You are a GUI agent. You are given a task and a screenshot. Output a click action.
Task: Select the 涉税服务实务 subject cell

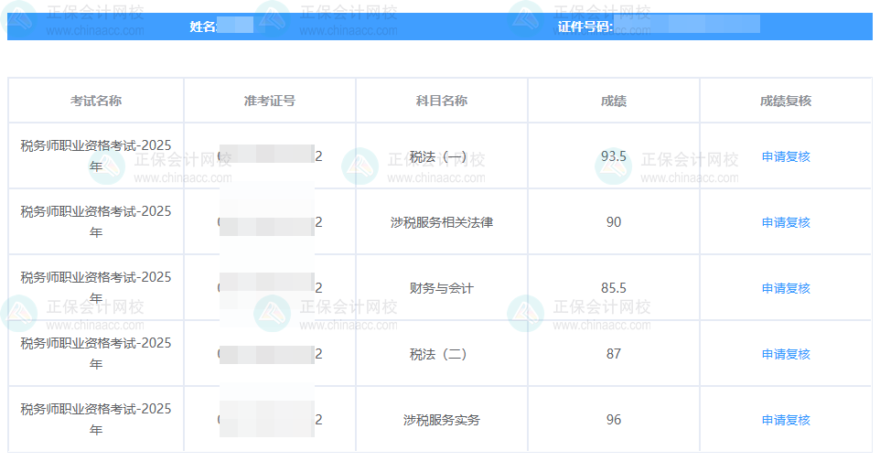442,420
